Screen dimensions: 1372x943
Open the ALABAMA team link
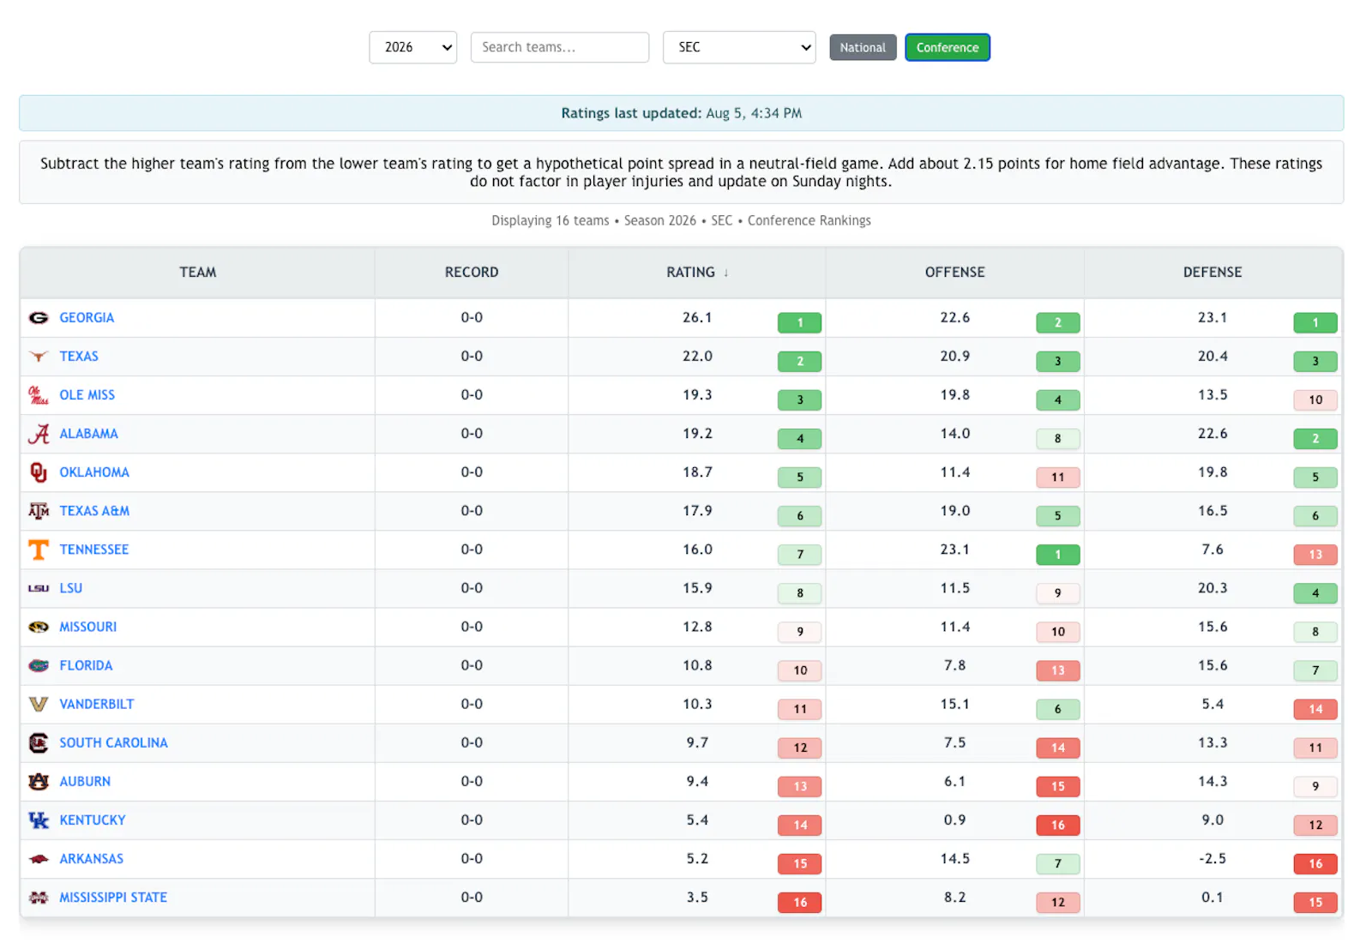[x=89, y=434]
